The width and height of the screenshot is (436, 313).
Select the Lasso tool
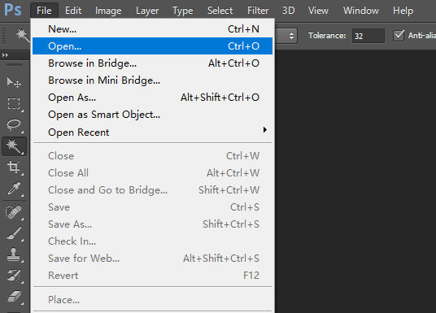click(x=14, y=125)
